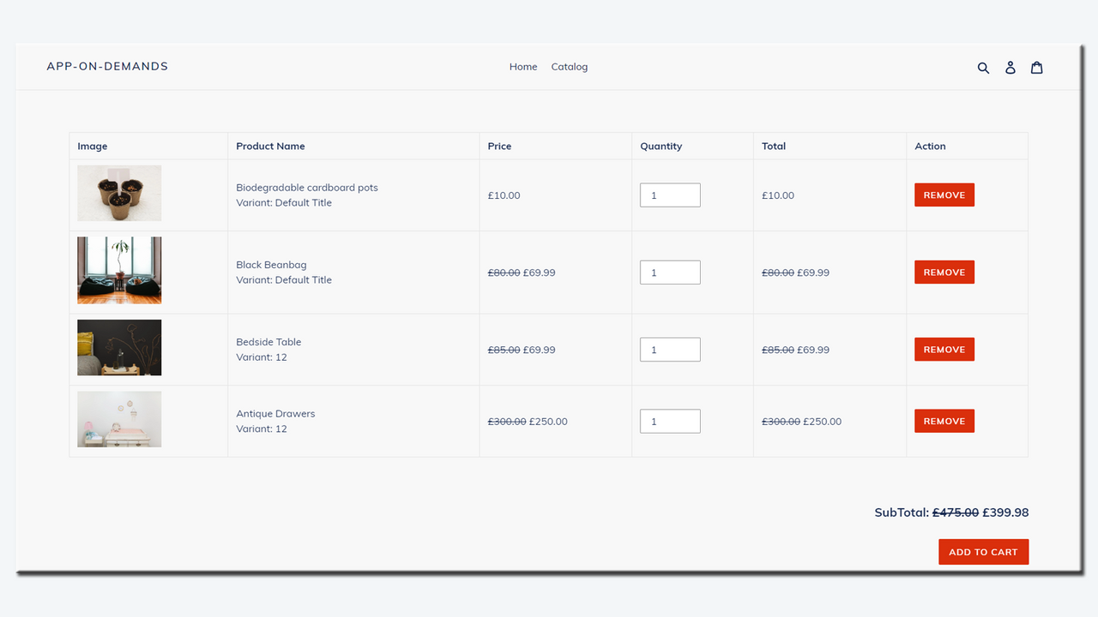The height and width of the screenshot is (617, 1098).
Task: Click the 'Black Beanbag' product name
Action: coord(271,265)
